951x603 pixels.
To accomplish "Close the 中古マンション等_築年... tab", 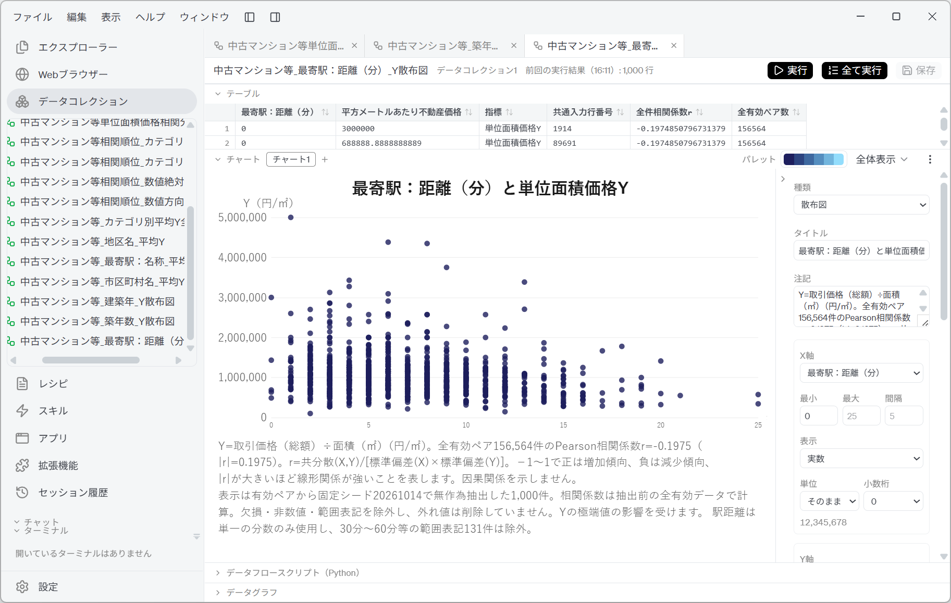I will pos(514,46).
